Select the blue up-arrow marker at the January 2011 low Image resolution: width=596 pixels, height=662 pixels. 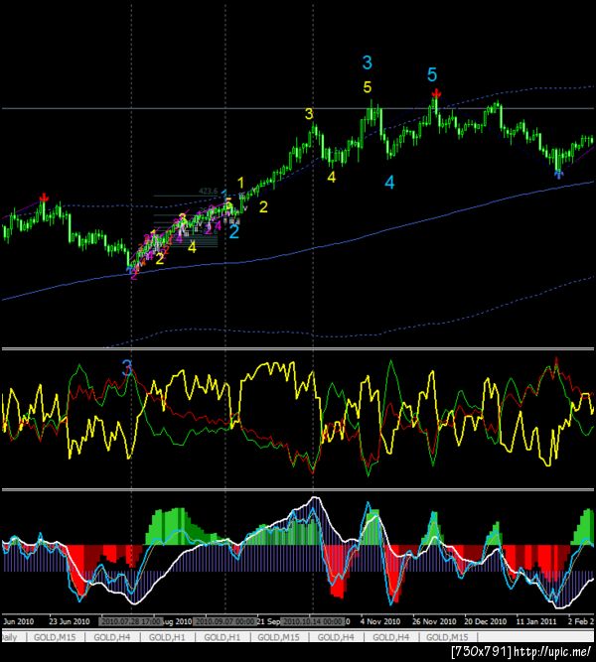tap(559, 174)
